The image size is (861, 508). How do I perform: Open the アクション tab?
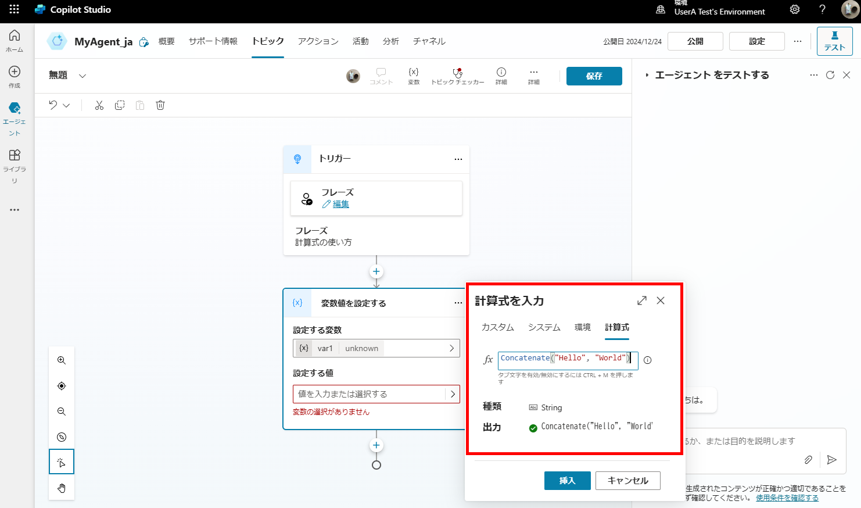click(x=318, y=41)
